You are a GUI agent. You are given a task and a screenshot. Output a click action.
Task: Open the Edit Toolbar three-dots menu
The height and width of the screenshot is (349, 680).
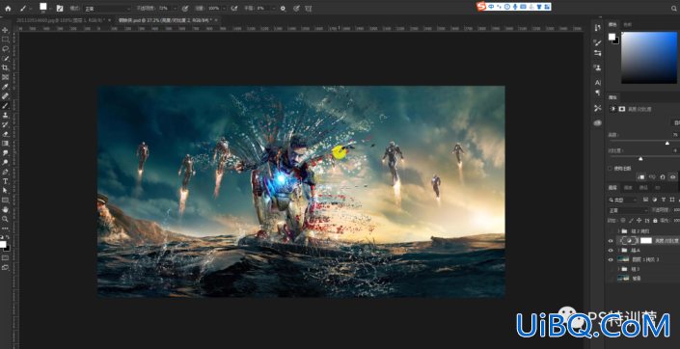(x=5, y=228)
